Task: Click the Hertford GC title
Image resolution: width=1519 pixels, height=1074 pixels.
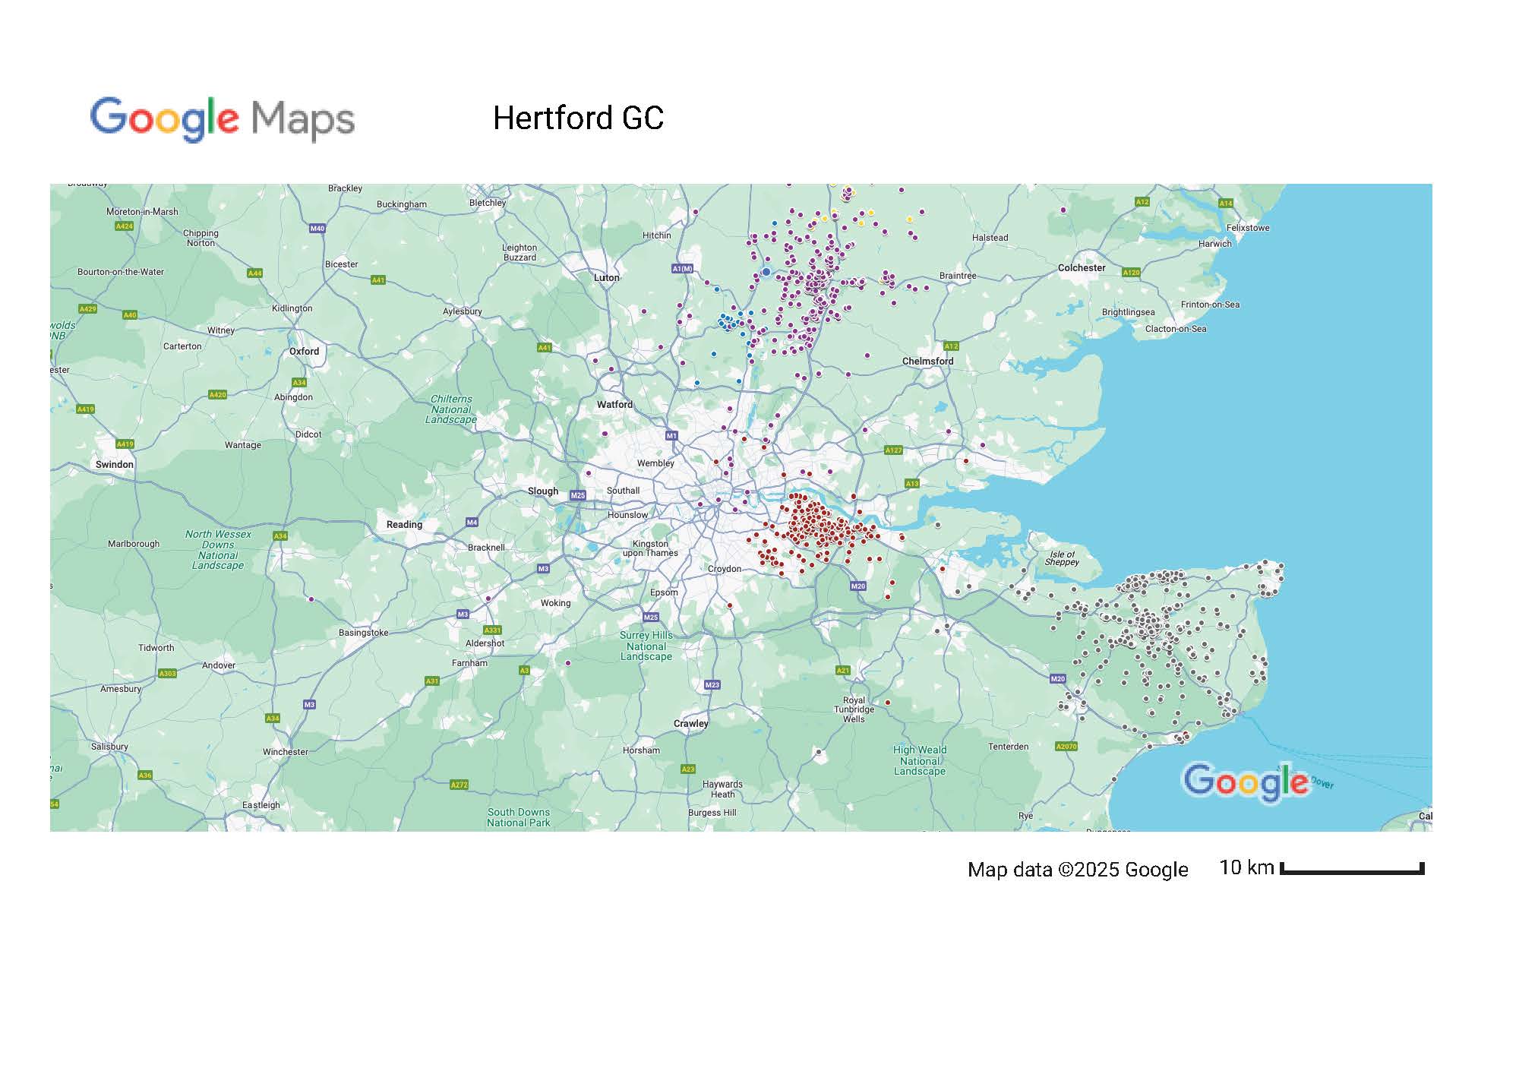Action: pos(578,118)
